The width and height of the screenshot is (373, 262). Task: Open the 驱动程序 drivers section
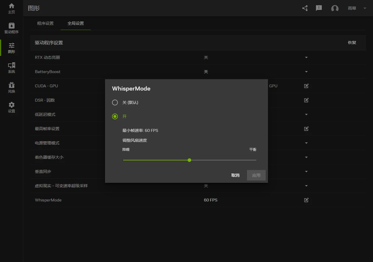pos(11,28)
